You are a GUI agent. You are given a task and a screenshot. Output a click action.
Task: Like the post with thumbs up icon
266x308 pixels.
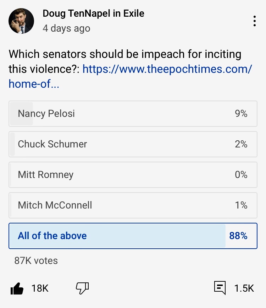tap(17, 288)
